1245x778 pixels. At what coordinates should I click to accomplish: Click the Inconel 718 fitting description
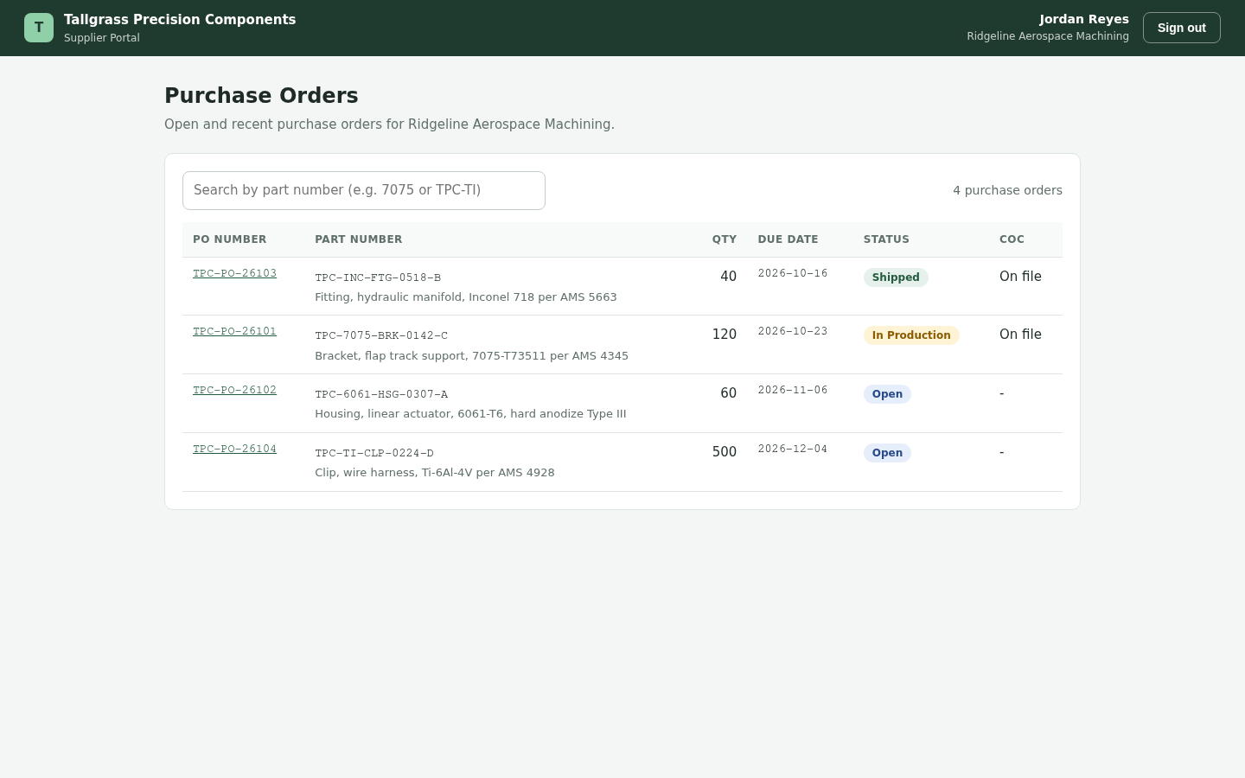coord(466,297)
